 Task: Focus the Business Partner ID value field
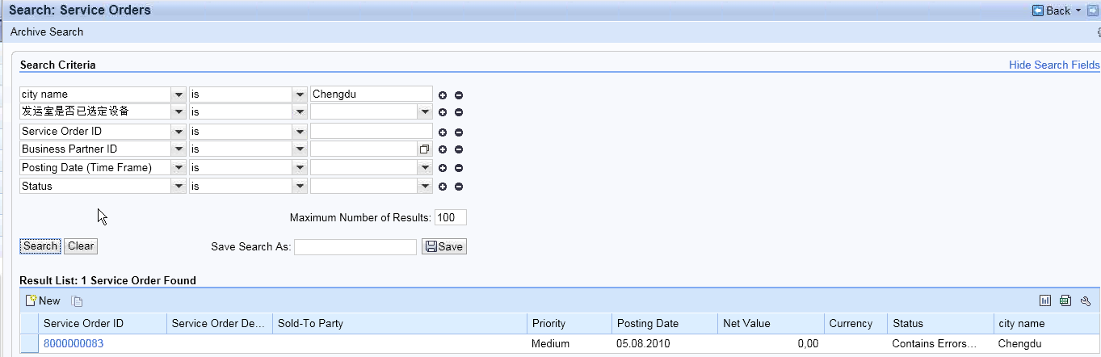coord(364,149)
